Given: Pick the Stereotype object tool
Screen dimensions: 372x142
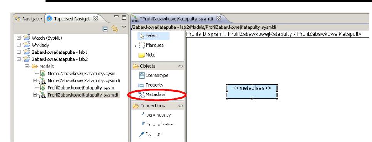Looking at the screenshot, I should 153,75.
